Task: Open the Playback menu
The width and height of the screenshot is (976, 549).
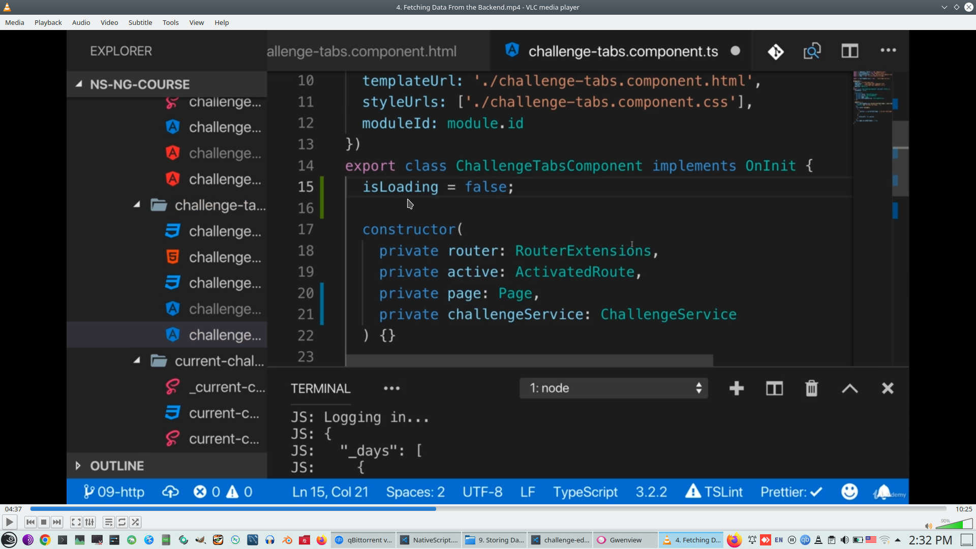Action: [x=48, y=22]
